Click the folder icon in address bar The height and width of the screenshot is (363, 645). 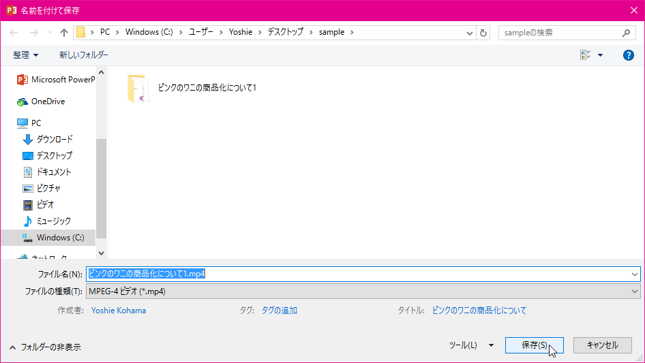[81, 32]
